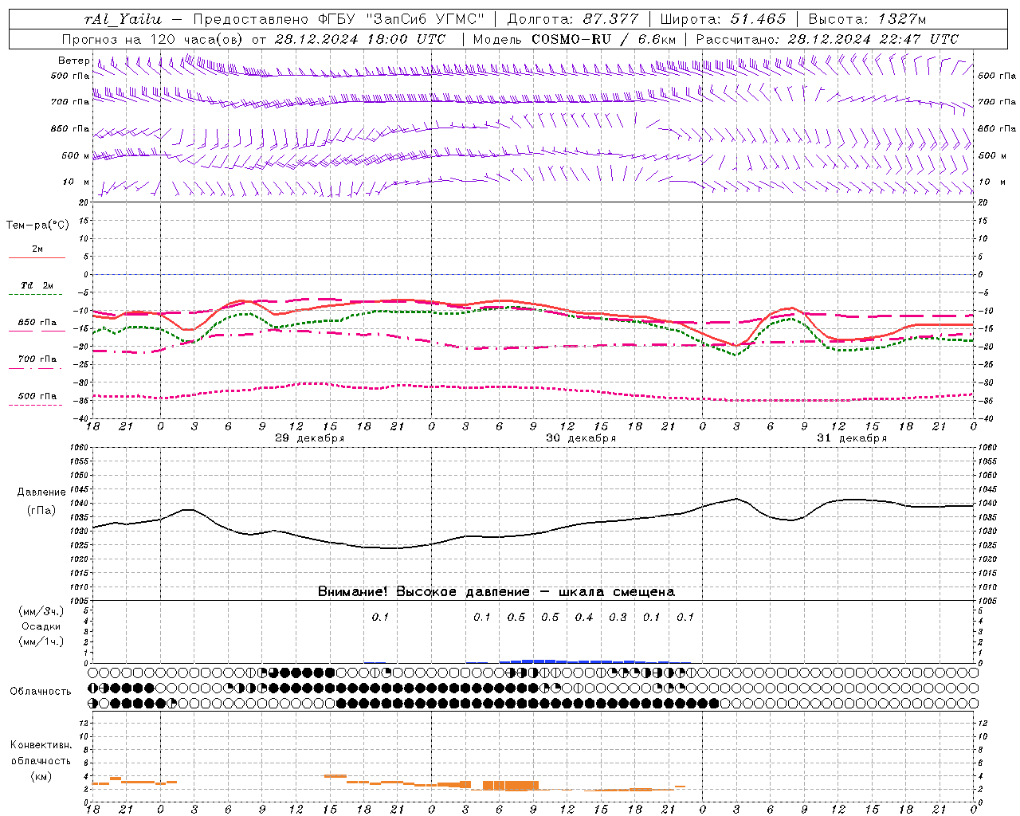The height and width of the screenshot is (816, 1020).
Task: Click the Рассчитано 28.12.2024 22:47 UTC timestamp
Action: coord(827,39)
